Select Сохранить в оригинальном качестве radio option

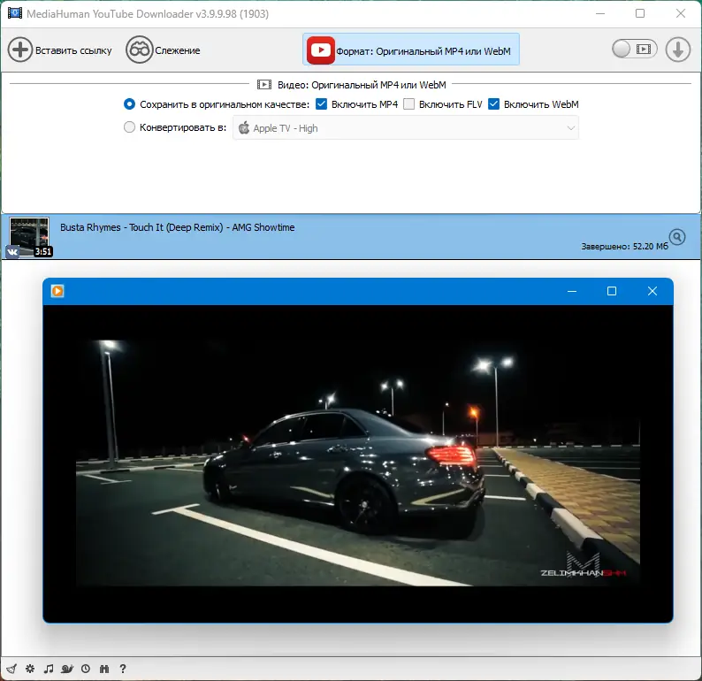point(129,104)
